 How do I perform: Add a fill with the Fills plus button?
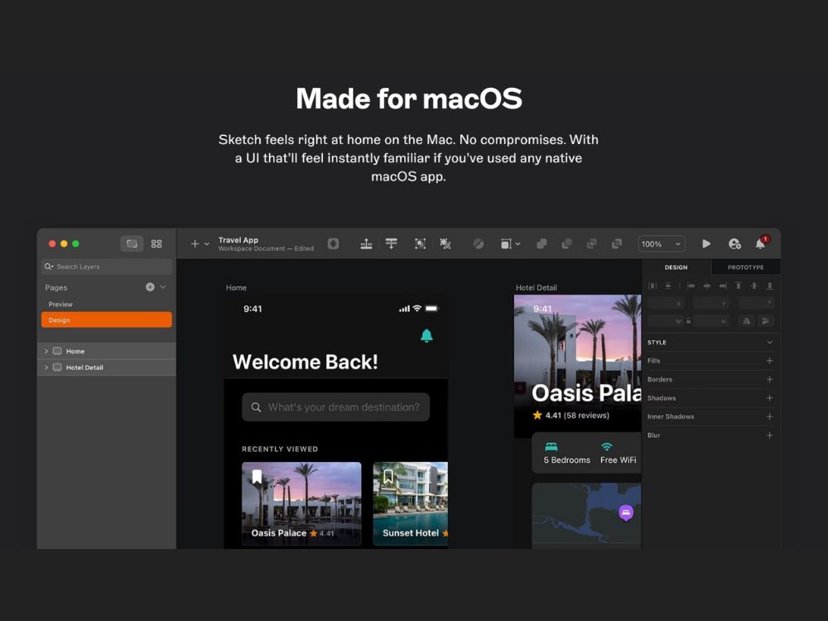770,361
